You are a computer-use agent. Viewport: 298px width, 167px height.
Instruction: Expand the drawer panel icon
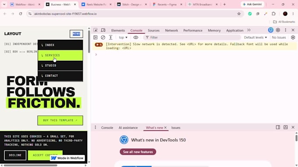[x=285, y=127]
